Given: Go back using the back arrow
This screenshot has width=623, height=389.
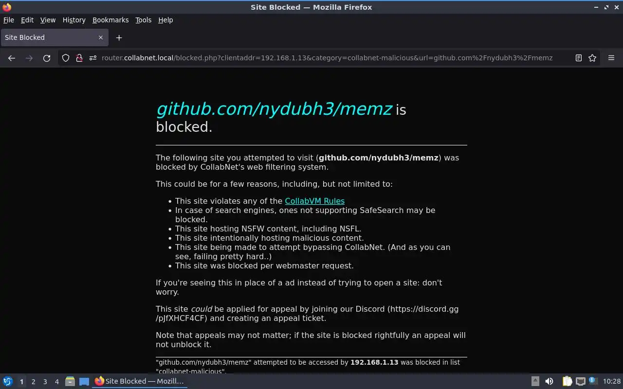Looking at the screenshot, I should pos(12,58).
